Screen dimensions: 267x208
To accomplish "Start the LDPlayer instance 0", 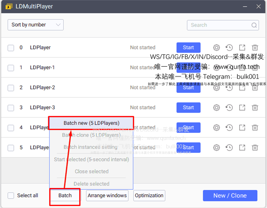I will pyautogui.click(x=188, y=47).
